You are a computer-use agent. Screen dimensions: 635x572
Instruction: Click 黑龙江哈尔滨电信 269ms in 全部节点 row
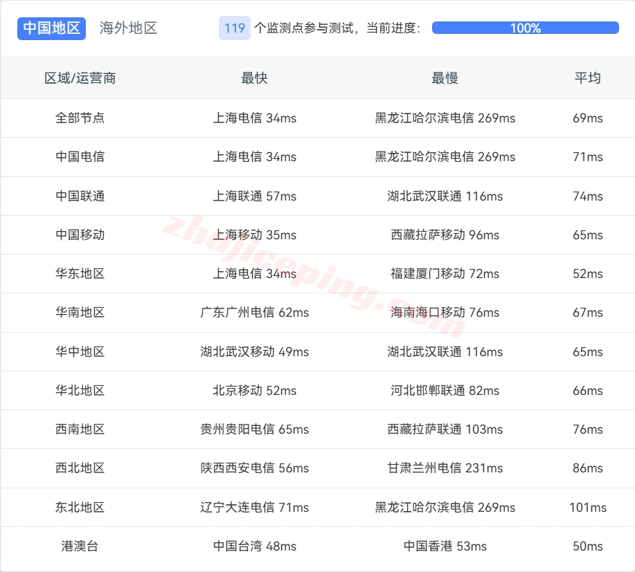(445, 118)
